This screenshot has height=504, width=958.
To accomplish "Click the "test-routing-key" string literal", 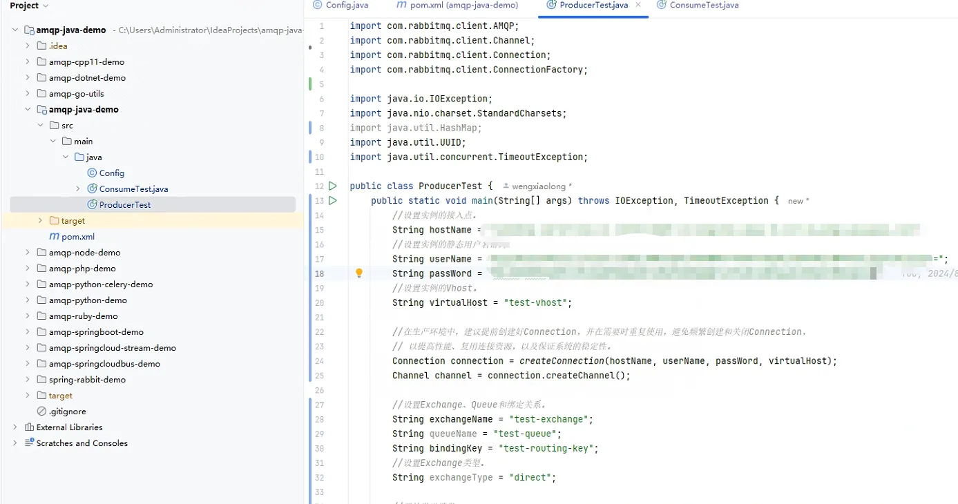I will click(x=546, y=449).
